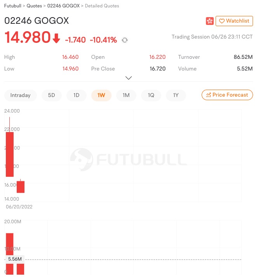Go to the Quotes breadcrumb
The image size is (258, 277).
(34, 6)
